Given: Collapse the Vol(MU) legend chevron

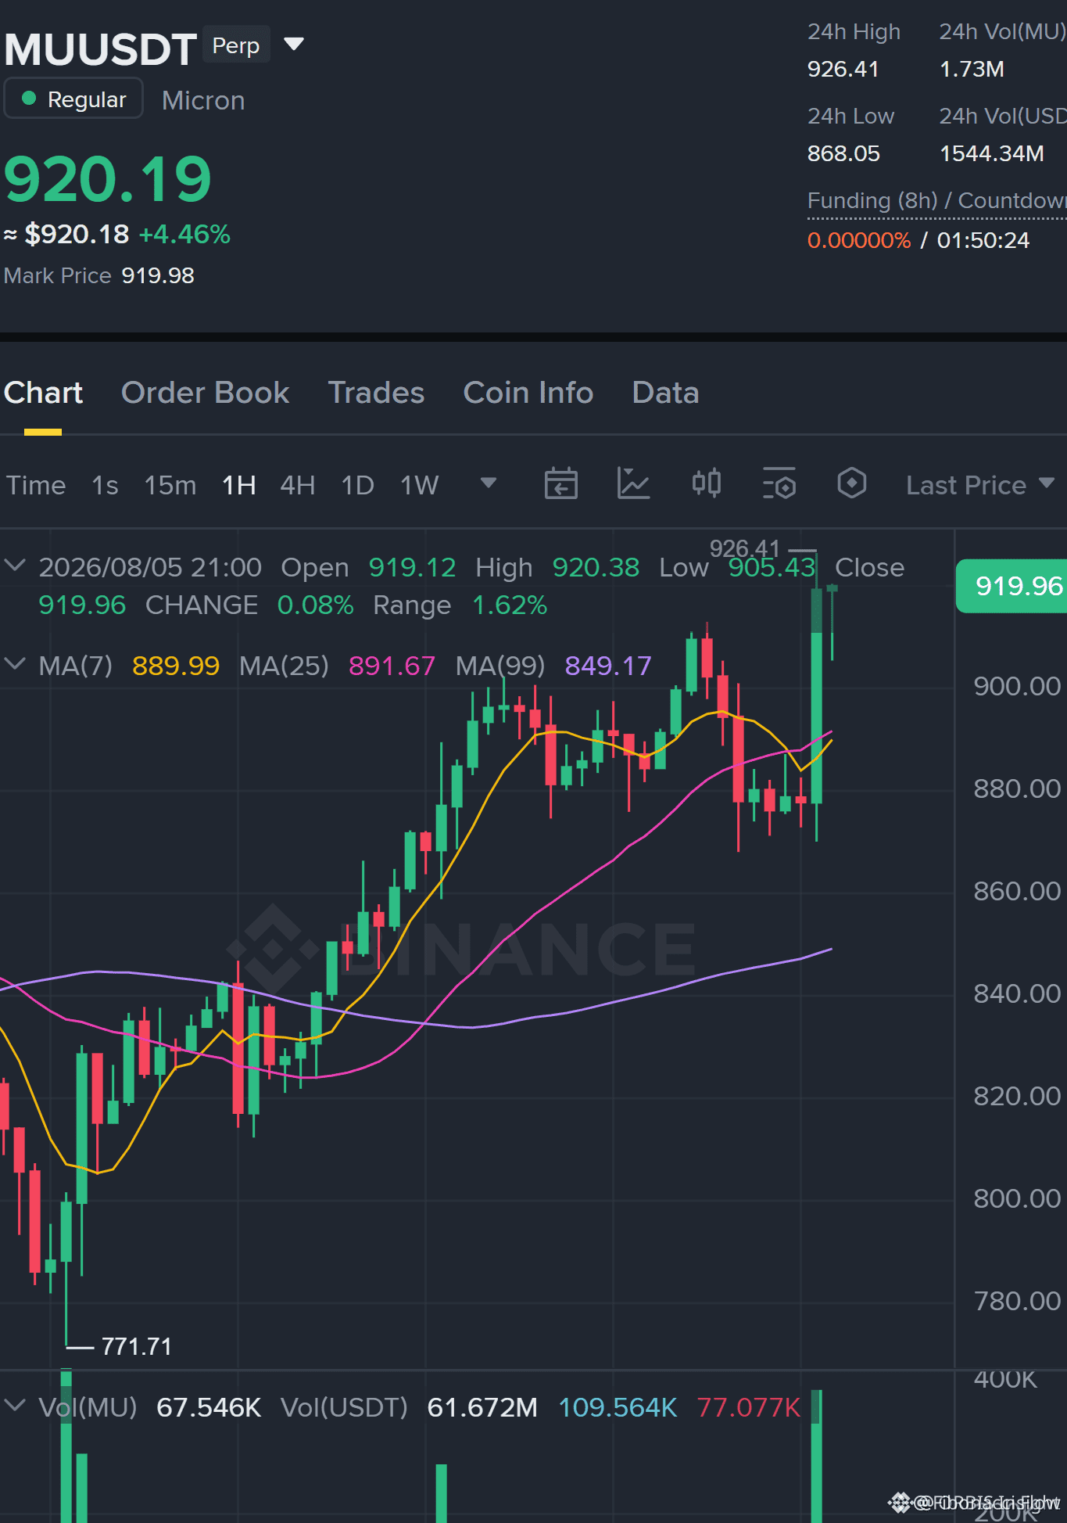Looking at the screenshot, I should click(x=15, y=1406).
